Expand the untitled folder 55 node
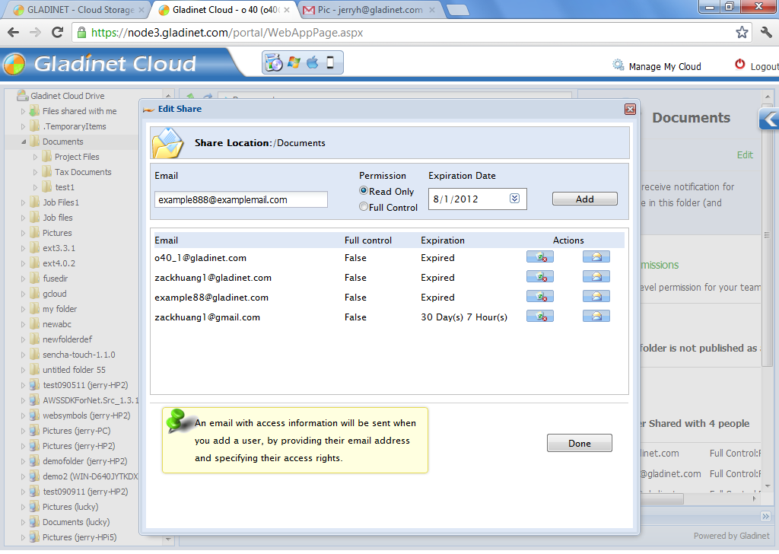The image size is (779, 554). pyautogui.click(x=23, y=370)
